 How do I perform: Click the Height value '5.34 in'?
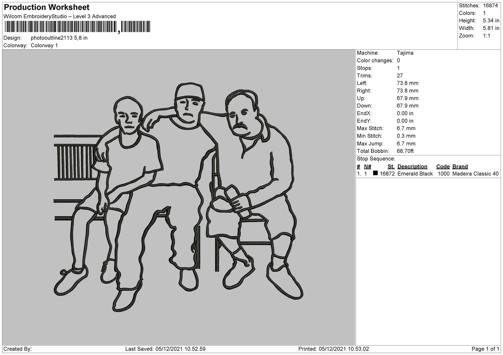(491, 21)
